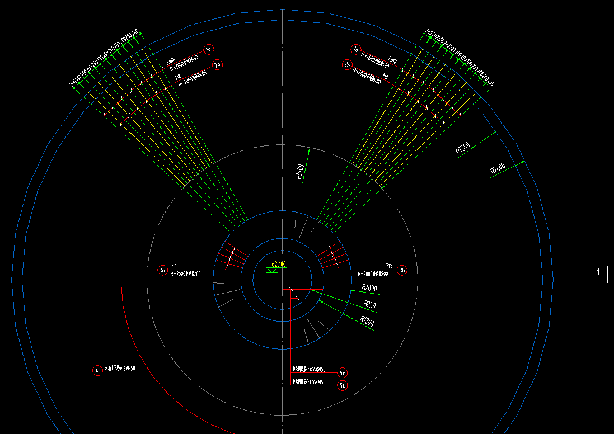Click the @150 rebar note beside callout 5b
The height and width of the screenshot is (434, 614).
[309, 382]
